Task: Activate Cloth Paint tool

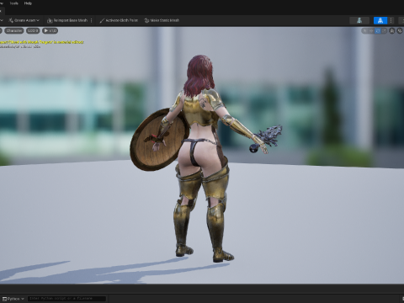Action: (119, 20)
